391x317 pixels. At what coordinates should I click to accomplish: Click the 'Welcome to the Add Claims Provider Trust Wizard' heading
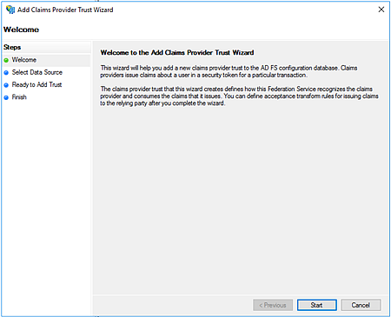coord(177,53)
